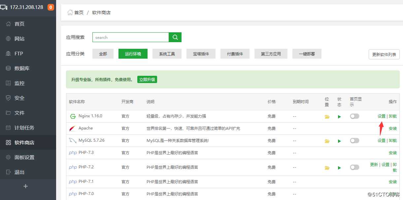Click the PHP-7.3 php logo icon

point(73,153)
